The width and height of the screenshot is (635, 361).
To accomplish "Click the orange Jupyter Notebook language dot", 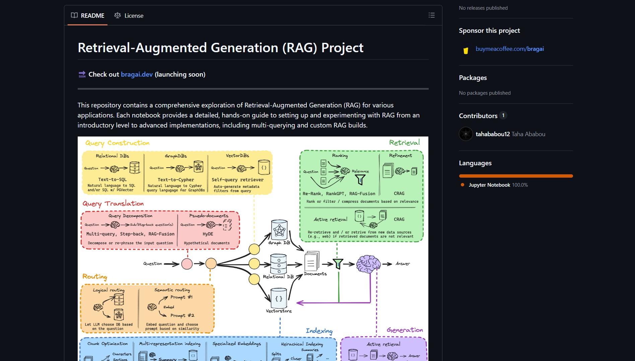I will tap(463, 185).
